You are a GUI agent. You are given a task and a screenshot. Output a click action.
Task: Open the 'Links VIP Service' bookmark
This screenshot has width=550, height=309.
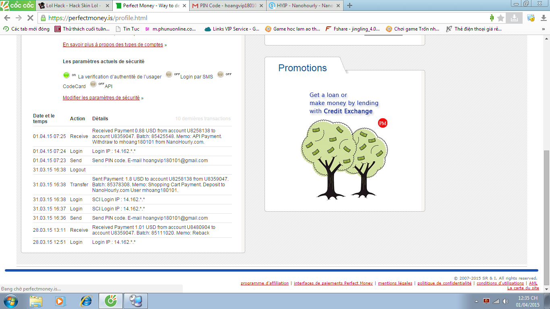tap(232, 29)
